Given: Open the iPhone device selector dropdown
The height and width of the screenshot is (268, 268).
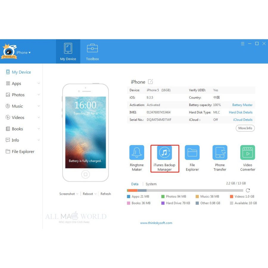Looking at the screenshot, I should click(24, 52).
